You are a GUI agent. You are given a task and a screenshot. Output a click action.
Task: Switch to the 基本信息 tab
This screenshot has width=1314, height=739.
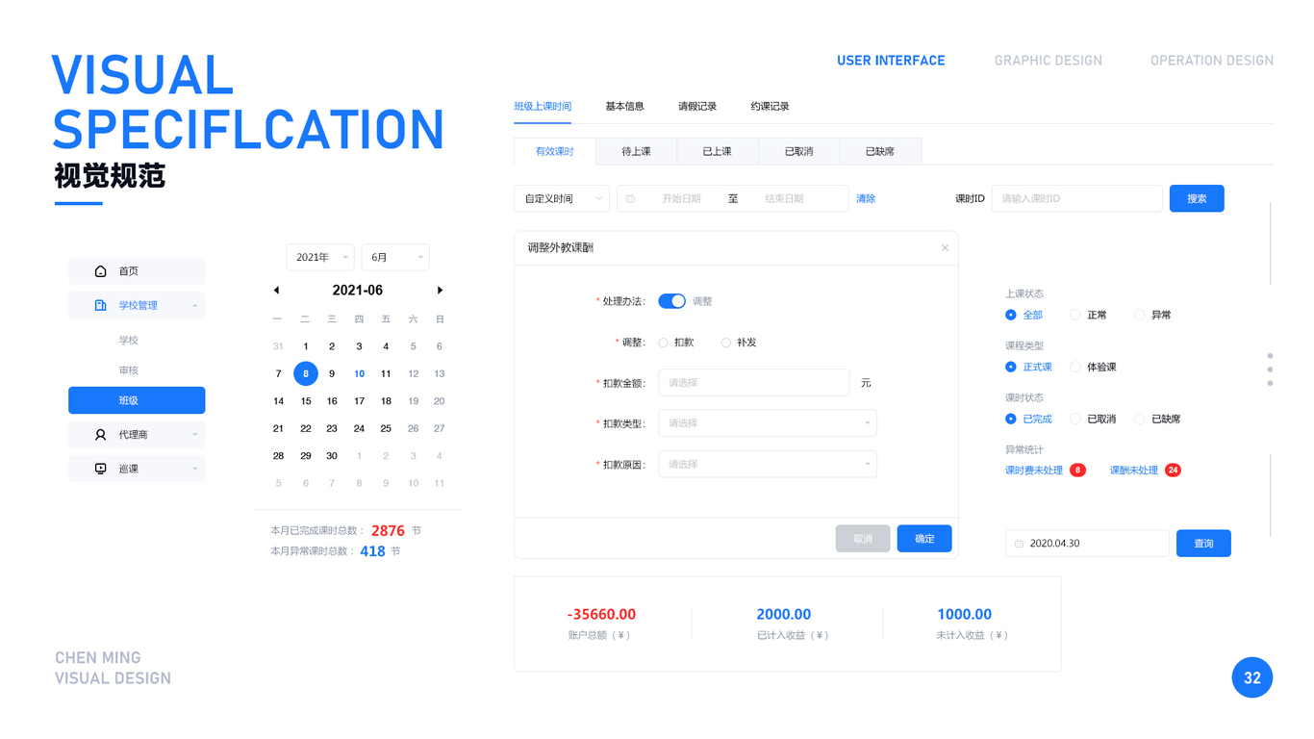(625, 106)
